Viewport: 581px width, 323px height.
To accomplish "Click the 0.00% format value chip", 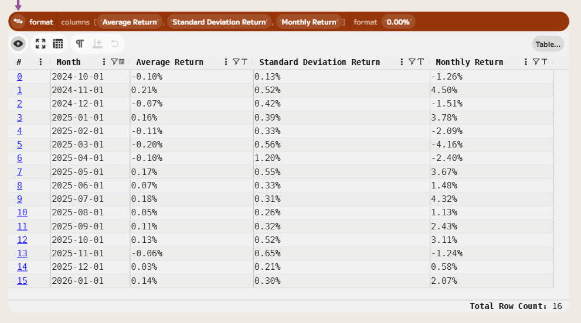I will pos(398,22).
